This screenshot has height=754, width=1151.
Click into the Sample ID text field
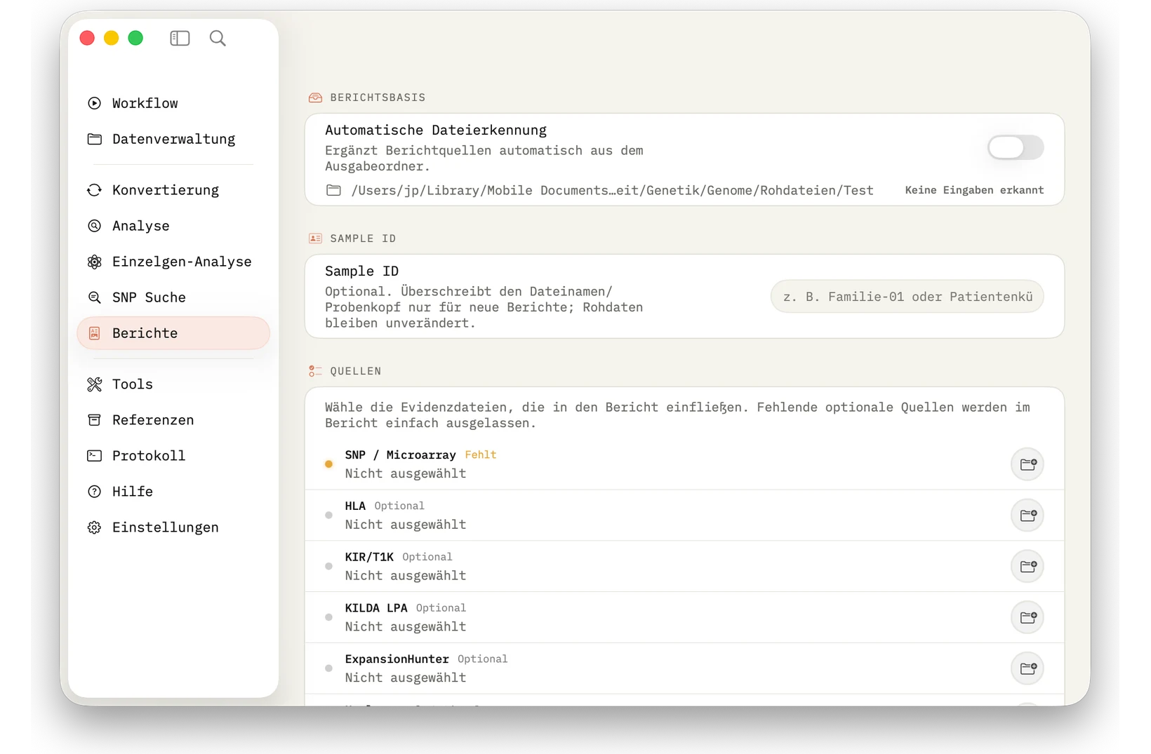tap(907, 297)
